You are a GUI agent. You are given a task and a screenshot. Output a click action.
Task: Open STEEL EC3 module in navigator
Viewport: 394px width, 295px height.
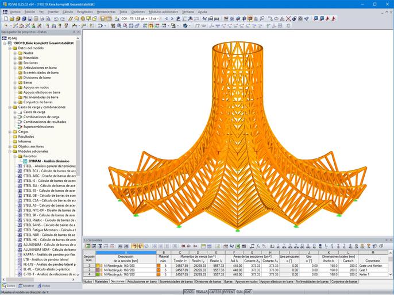tap(49, 171)
